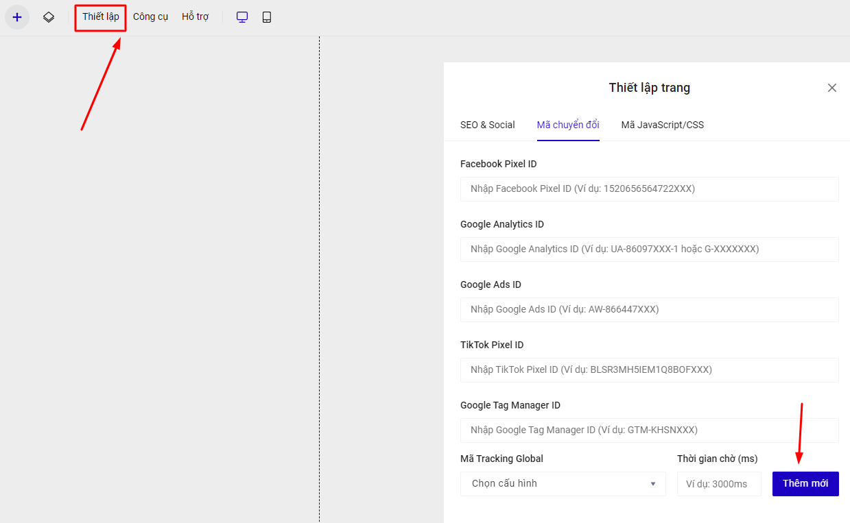
Task: Switch to the SEO & Social tab
Action: [x=487, y=125]
